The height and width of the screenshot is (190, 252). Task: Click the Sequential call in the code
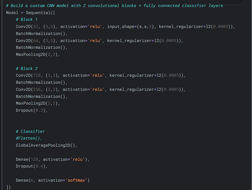[39, 13]
